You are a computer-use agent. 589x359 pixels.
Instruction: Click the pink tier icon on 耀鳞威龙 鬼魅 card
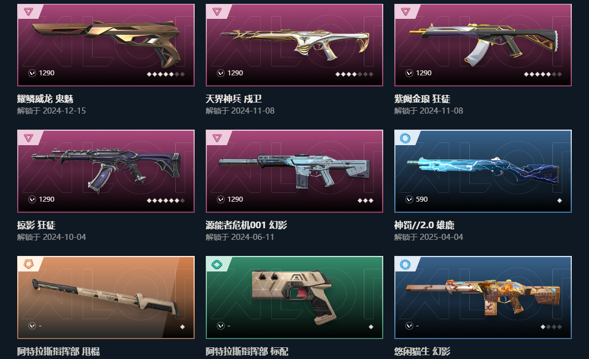(28, 12)
